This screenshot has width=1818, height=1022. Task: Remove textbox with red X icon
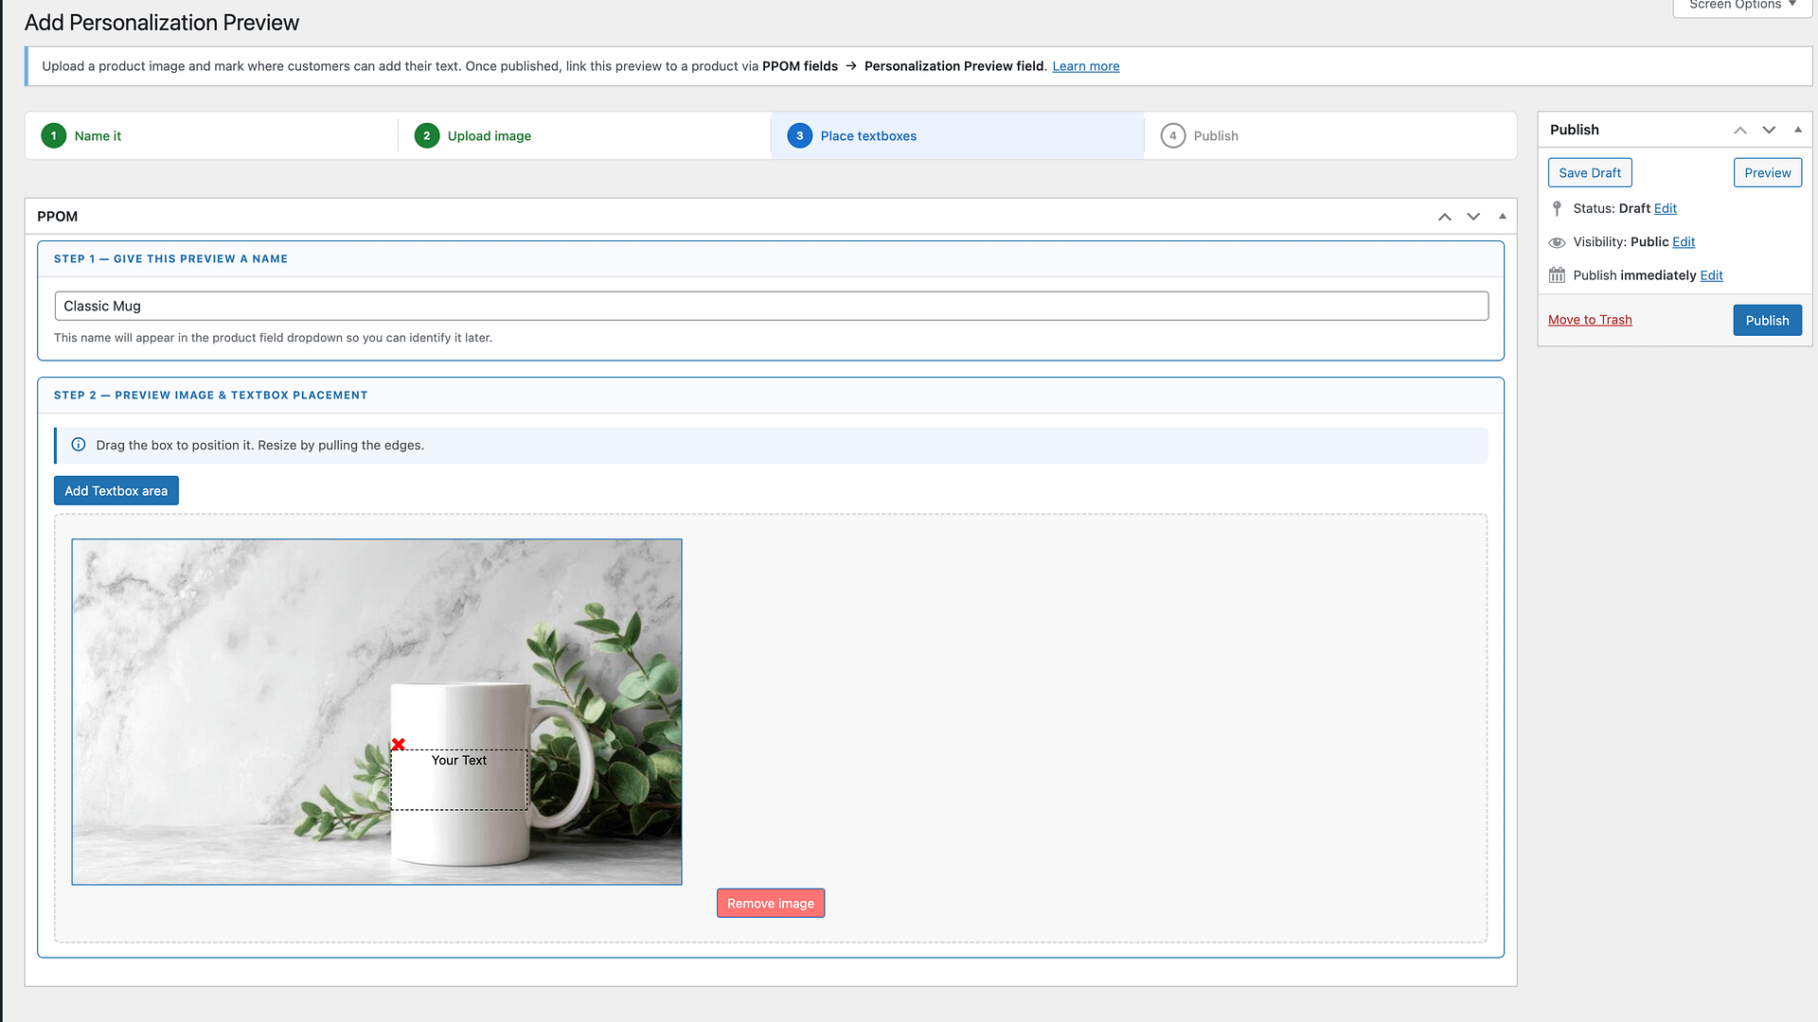tap(399, 745)
